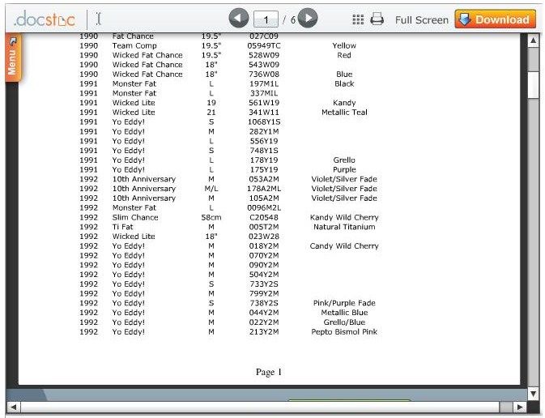Open the orange Menu side tab
The image size is (545, 418).
[x=13, y=58]
